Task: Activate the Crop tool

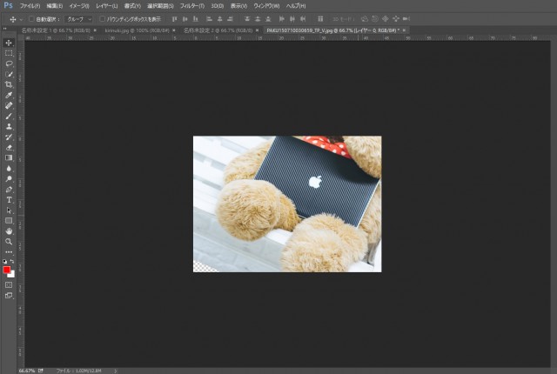Action: (9, 84)
